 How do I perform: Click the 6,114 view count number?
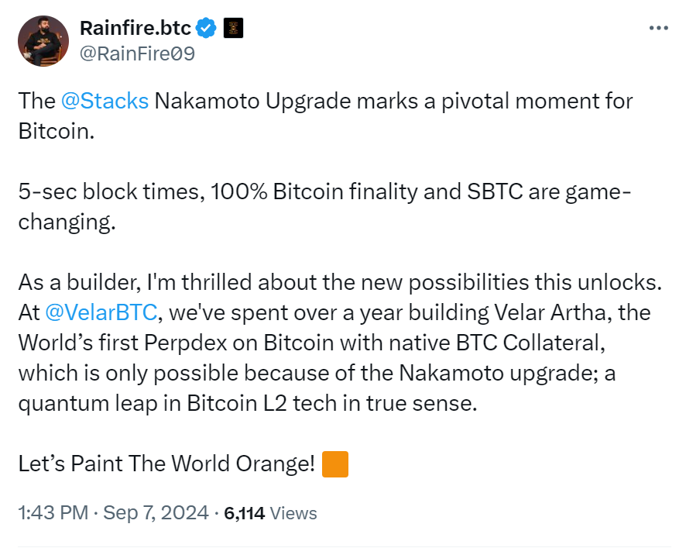pyautogui.click(x=245, y=513)
